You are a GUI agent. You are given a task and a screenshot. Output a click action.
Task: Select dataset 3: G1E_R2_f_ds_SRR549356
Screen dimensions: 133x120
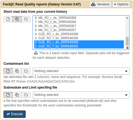point(79,38)
